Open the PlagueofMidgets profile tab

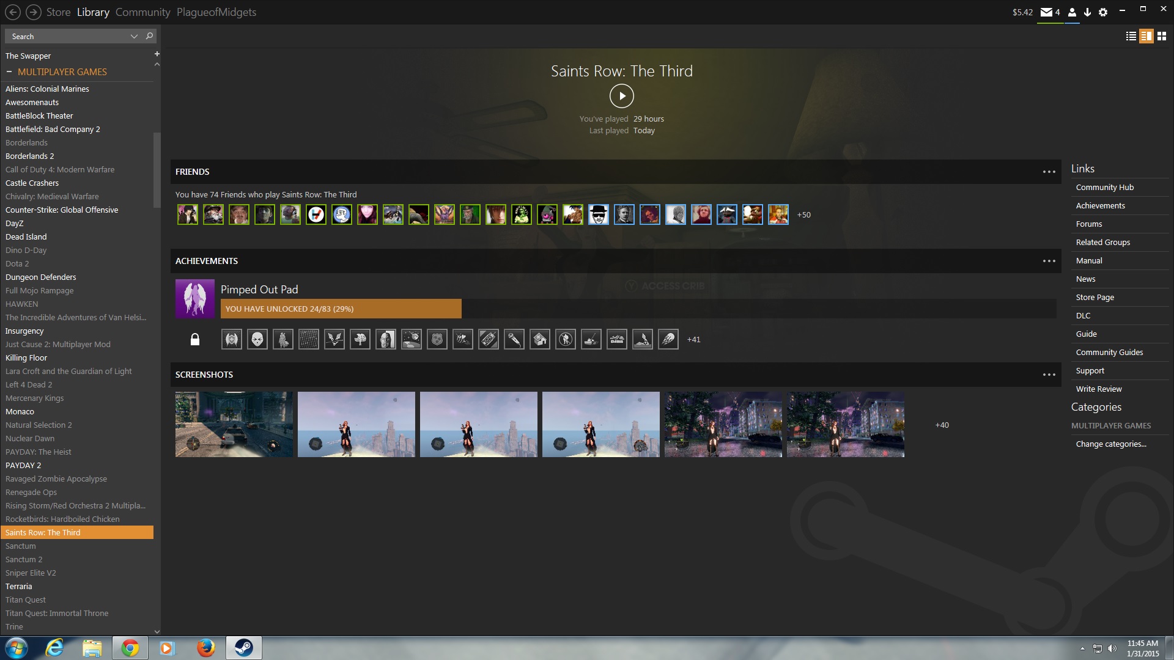(216, 12)
